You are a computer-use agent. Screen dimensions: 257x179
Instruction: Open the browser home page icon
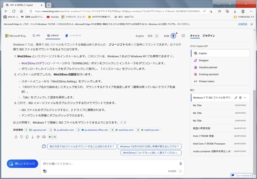tap(22, 11)
